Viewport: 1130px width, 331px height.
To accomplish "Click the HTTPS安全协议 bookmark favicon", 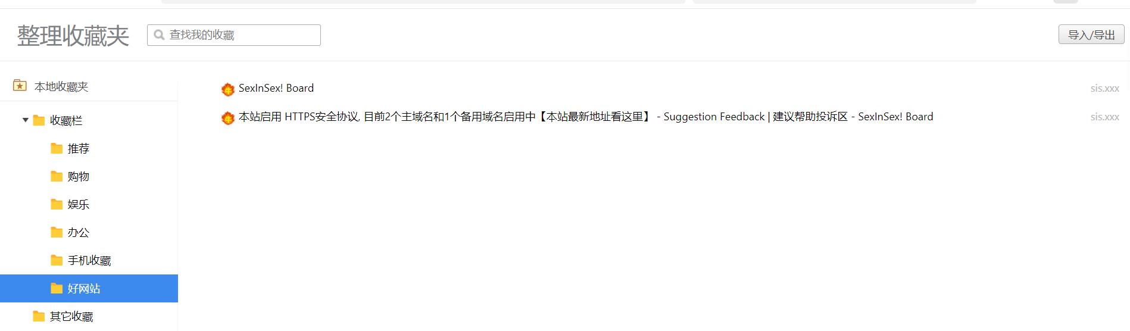I will tap(227, 118).
